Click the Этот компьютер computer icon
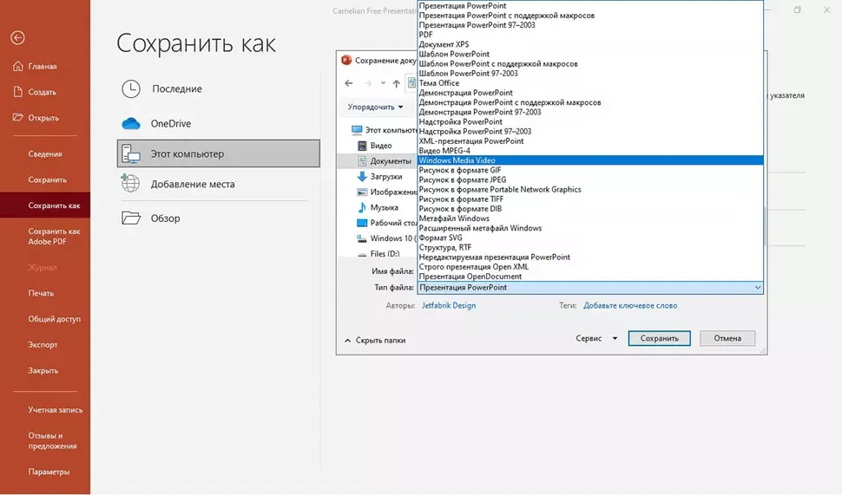842x495 pixels. click(131, 154)
